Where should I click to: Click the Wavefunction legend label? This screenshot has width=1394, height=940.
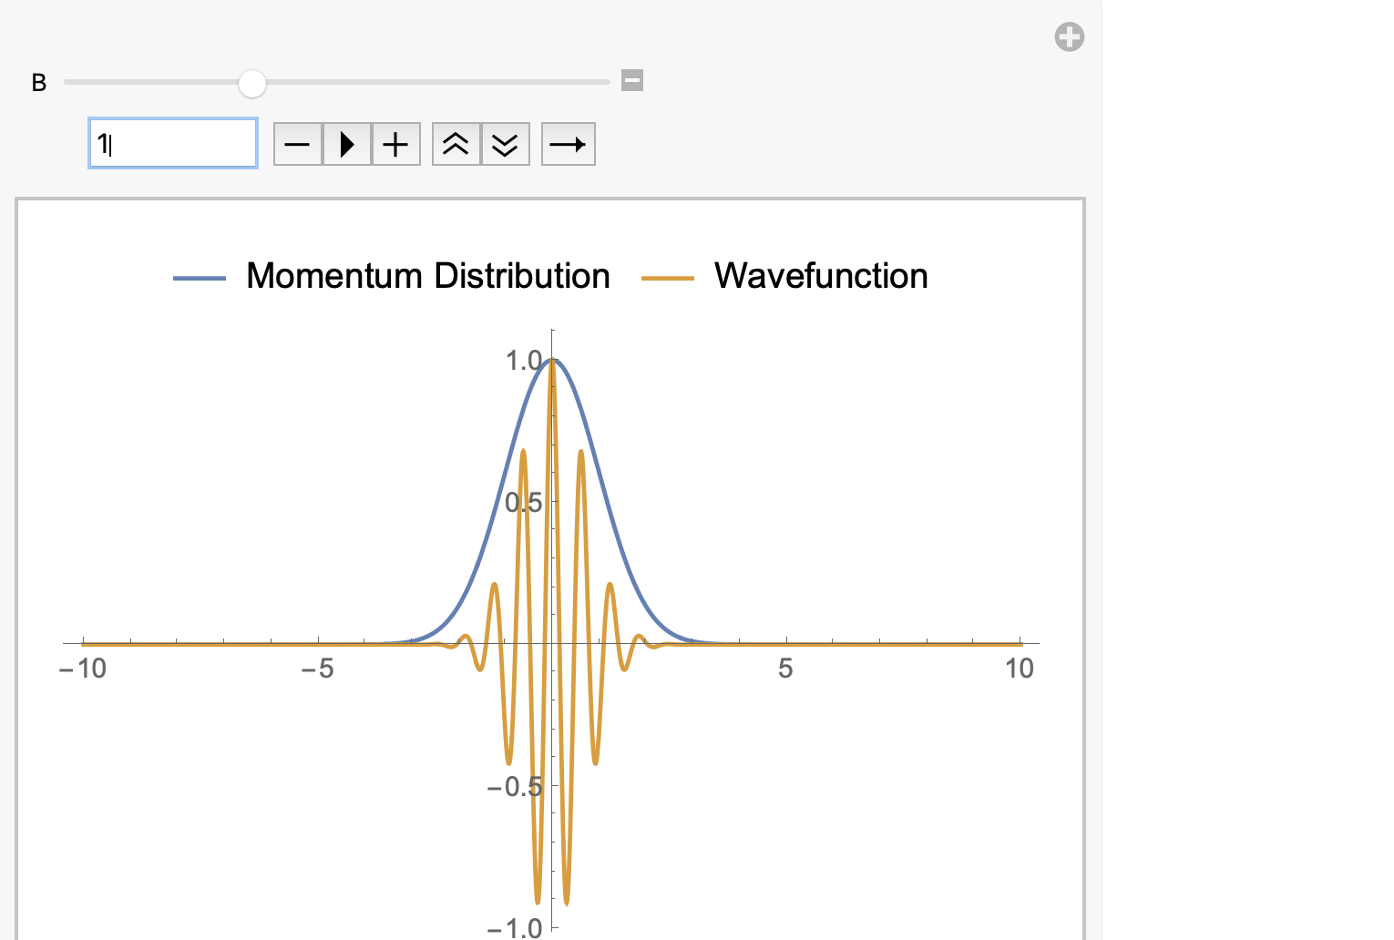pos(820,276)
